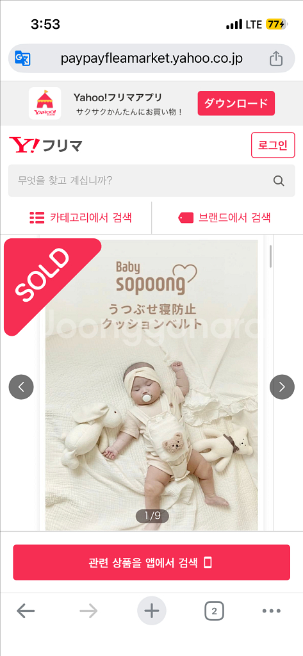The width and height of the screenshot is (303, 656).
Task: Show the previous product image
Action: click(21, 387)
